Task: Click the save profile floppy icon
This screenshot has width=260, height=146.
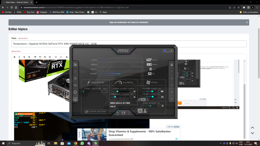Action: (x=123, y=113)
